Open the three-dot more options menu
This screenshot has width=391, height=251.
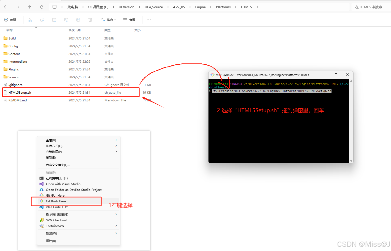149,20
